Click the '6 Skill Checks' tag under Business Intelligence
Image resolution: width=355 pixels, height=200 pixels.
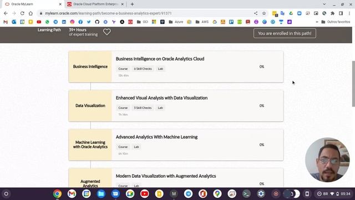[143, 69]
